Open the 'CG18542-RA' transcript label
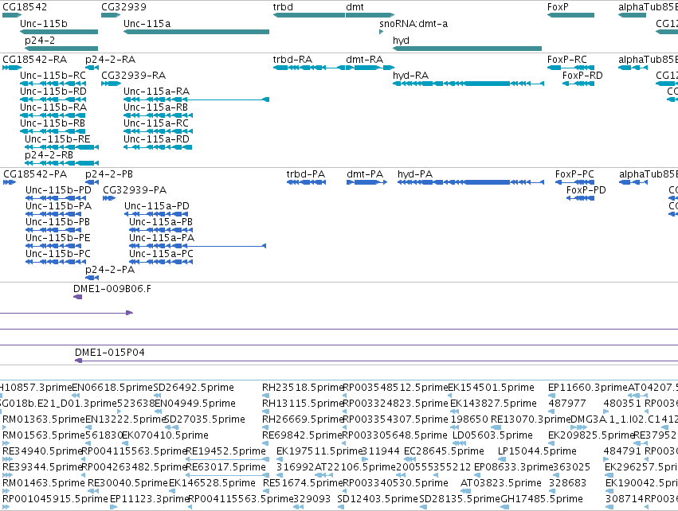This screenshot has width=678, height=511. click(34, 59)
